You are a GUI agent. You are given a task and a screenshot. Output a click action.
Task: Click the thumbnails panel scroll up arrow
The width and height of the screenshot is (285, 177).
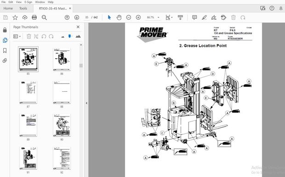click(81, 45)
